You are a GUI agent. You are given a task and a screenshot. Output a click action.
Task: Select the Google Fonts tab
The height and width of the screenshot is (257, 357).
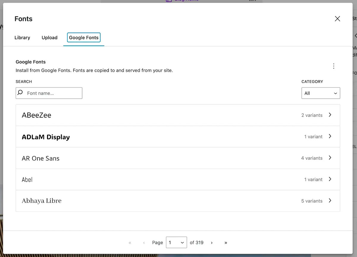pos(84,38)
